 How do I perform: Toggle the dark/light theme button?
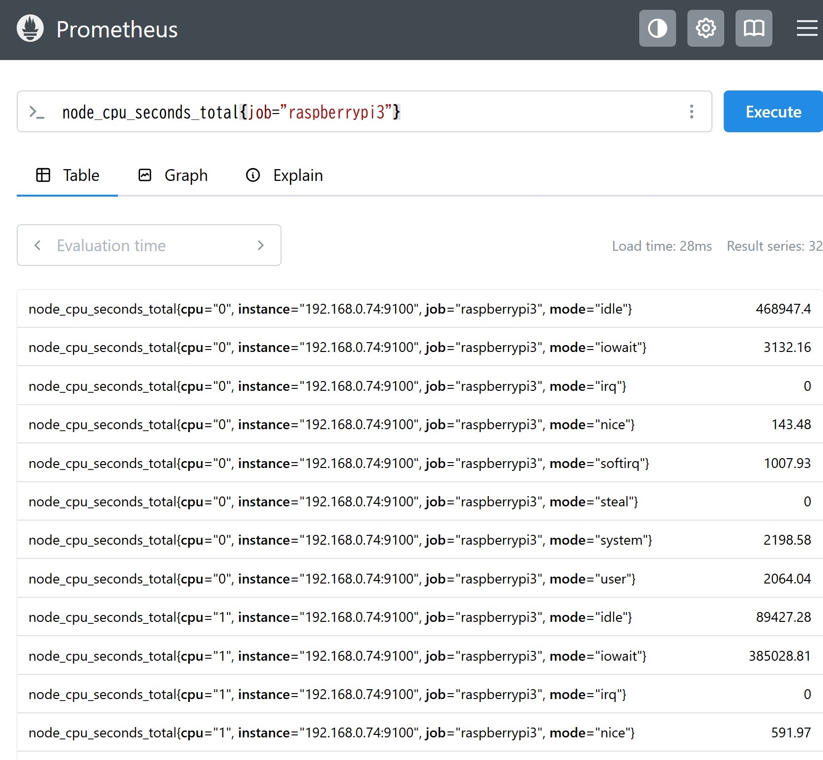point(657,29)
